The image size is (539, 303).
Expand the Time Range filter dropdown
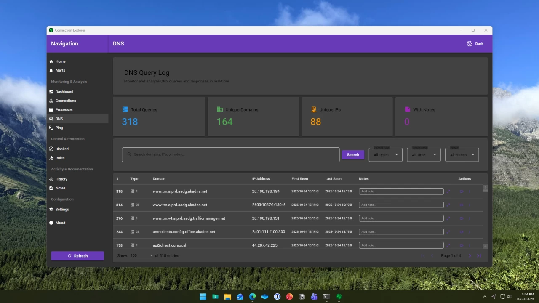[423, 154]
